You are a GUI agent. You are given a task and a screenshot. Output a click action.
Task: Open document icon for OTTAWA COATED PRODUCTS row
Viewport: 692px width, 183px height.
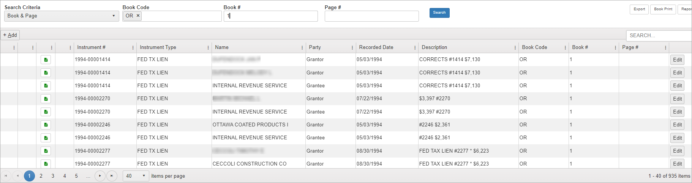[x=46, y=125]
